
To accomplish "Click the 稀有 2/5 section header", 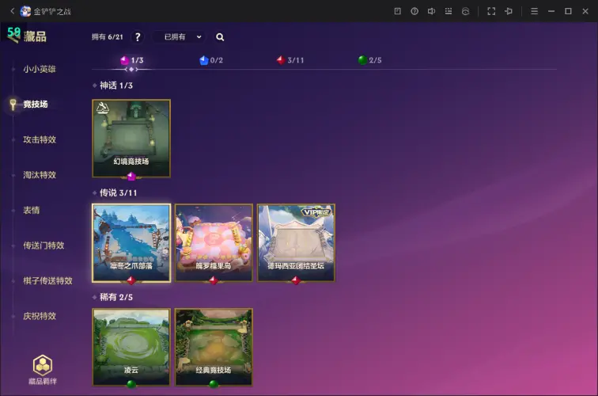I will 116,297.
